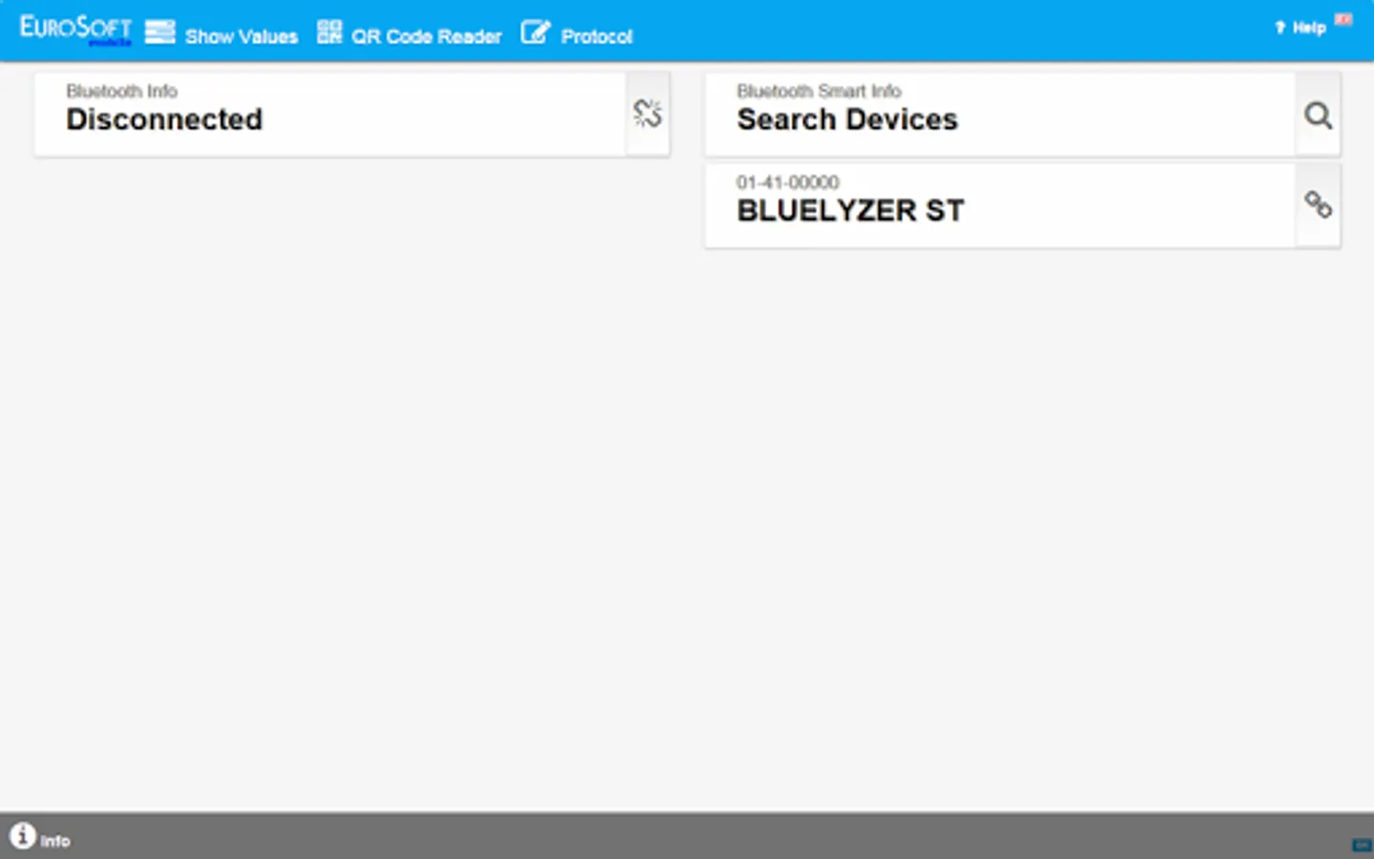Click the Info label in footer
1374x859 pixels.
[55, 841]
